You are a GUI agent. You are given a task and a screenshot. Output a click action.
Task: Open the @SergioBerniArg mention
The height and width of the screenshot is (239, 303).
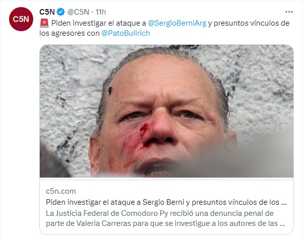click(177, 23)
